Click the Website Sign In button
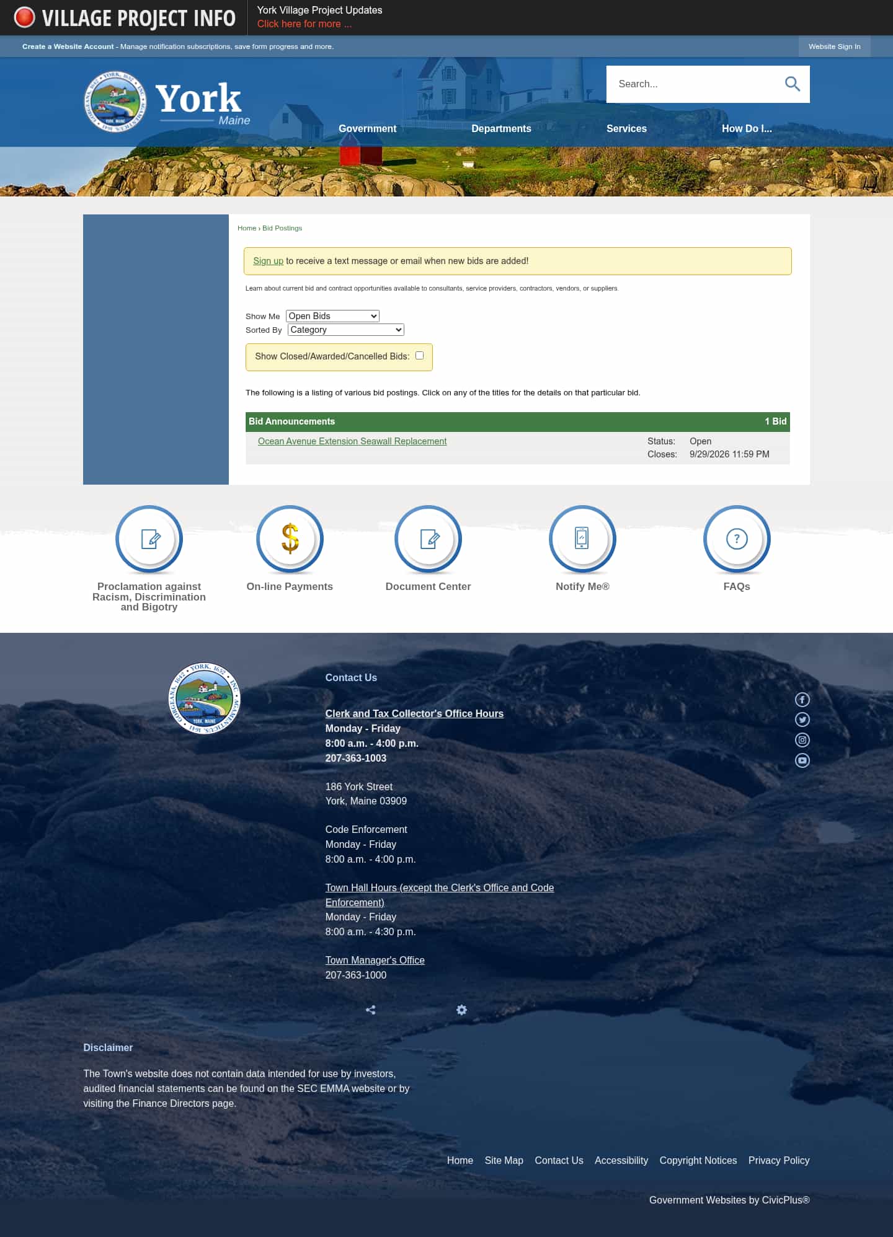 pos(834,46)
